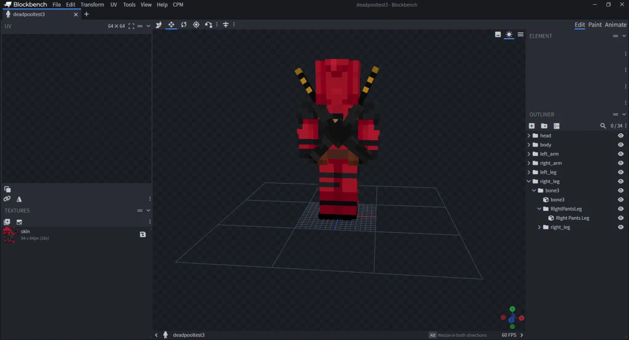Collapse the bone3 group
The image size is (629, 340).
534,190
